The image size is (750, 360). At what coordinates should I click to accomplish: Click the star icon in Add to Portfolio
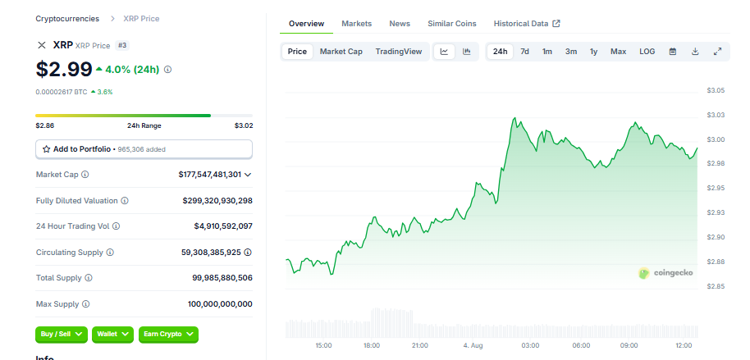tap(47, 149)
